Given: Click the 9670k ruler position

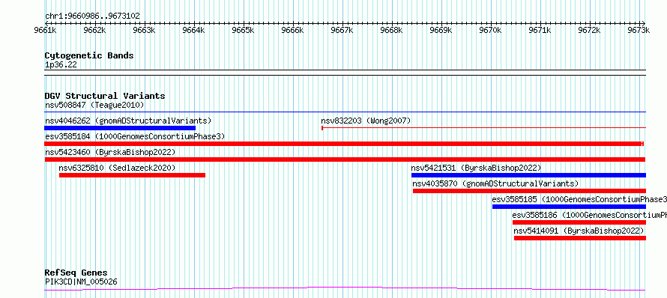Looking at the screenshot, I should tap(491, 30).
